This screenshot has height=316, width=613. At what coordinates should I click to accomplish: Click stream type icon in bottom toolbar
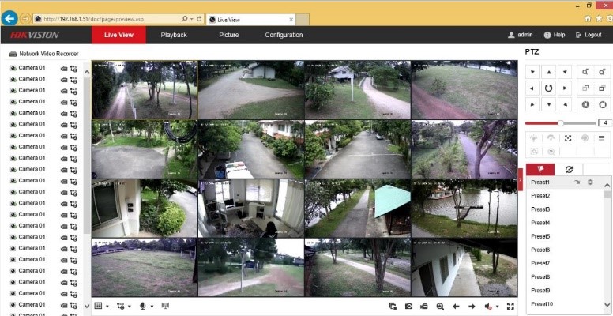(x=120, y=307)
